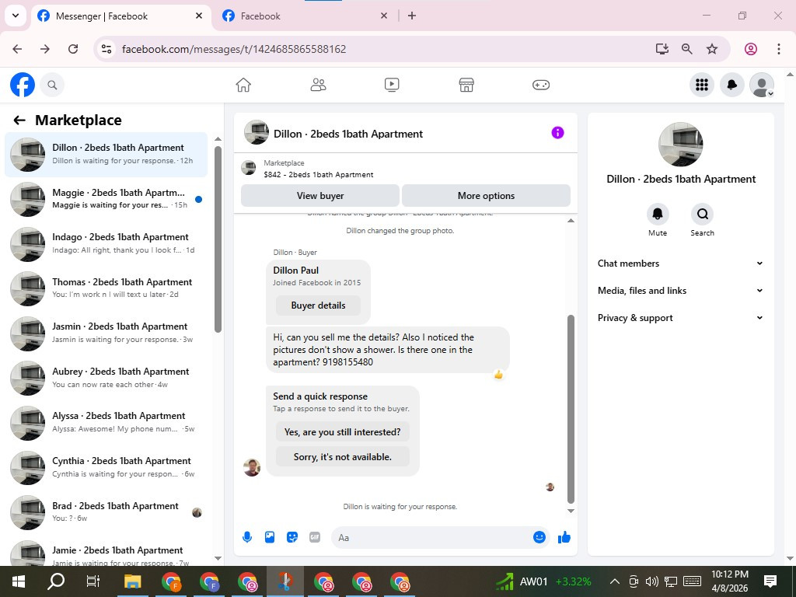
Task: Open More options for the listing
Action: (x=486, y=195)
